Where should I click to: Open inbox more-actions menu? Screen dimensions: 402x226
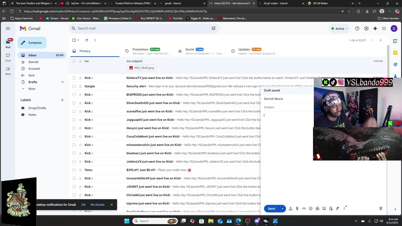(x=95, y=40)
